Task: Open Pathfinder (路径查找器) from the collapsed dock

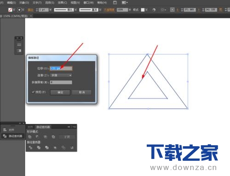Action: coord(12,136)
